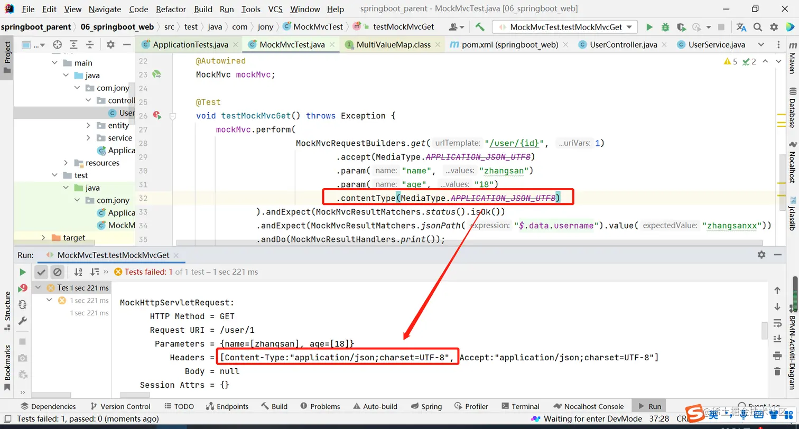Collapse the test folder in project tree
The height and width of the screenshot is (429, 799).
[x=55, y=175]
